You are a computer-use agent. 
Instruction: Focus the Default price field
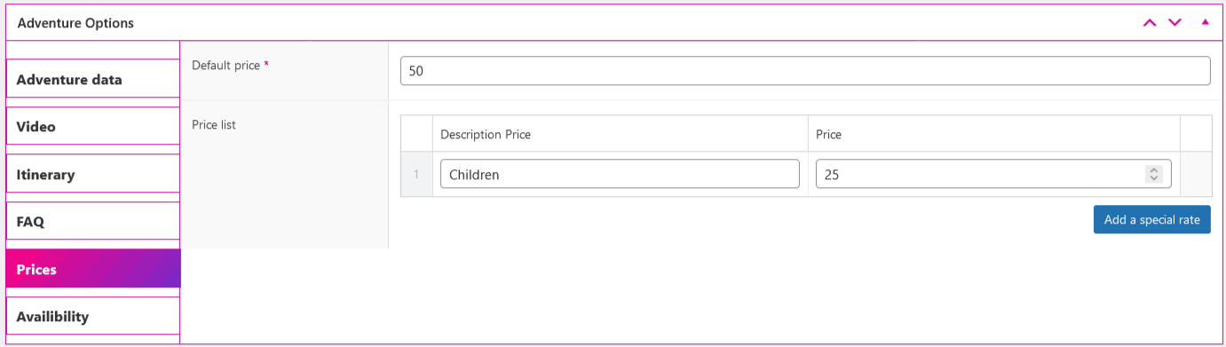coord(805,71)
